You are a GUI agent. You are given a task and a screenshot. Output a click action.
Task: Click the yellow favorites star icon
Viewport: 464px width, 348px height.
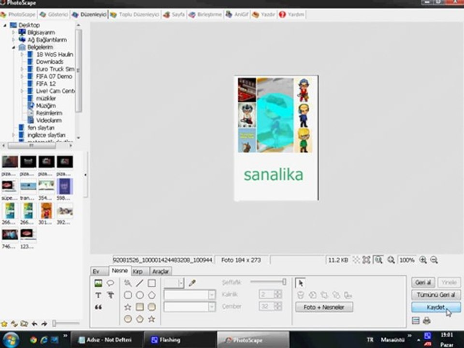tap(4, 324)
